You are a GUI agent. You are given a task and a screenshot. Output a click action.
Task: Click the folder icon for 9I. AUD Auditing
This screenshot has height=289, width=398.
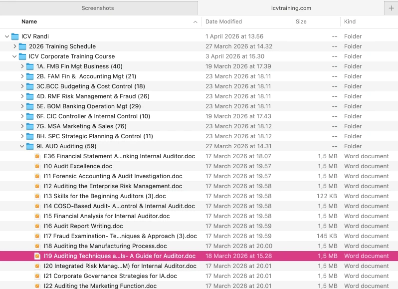point(30,146)
